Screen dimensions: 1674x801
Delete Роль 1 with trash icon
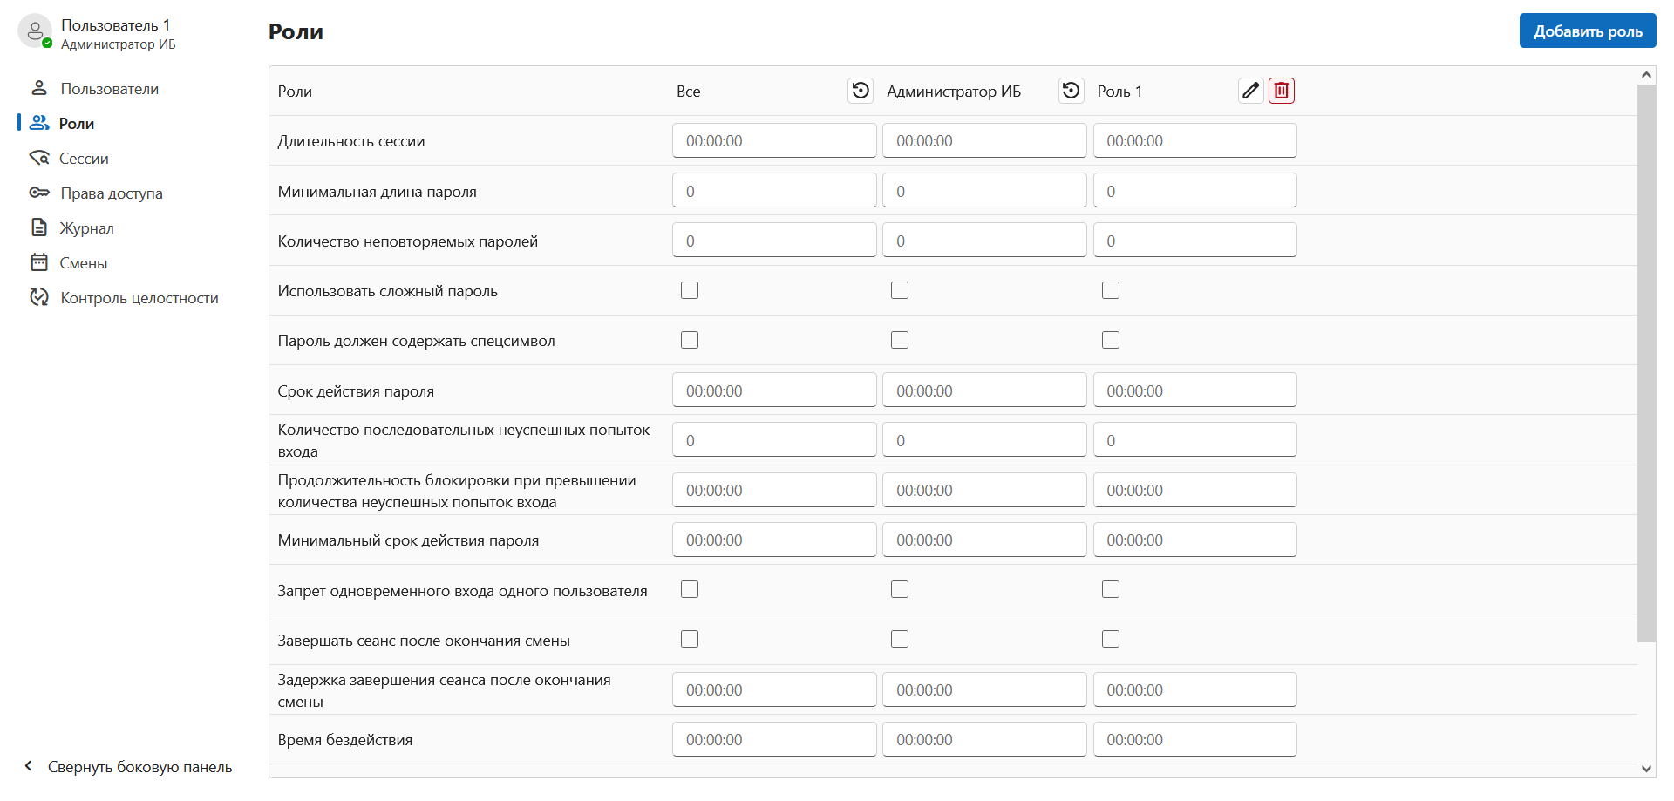[1282, 91]
